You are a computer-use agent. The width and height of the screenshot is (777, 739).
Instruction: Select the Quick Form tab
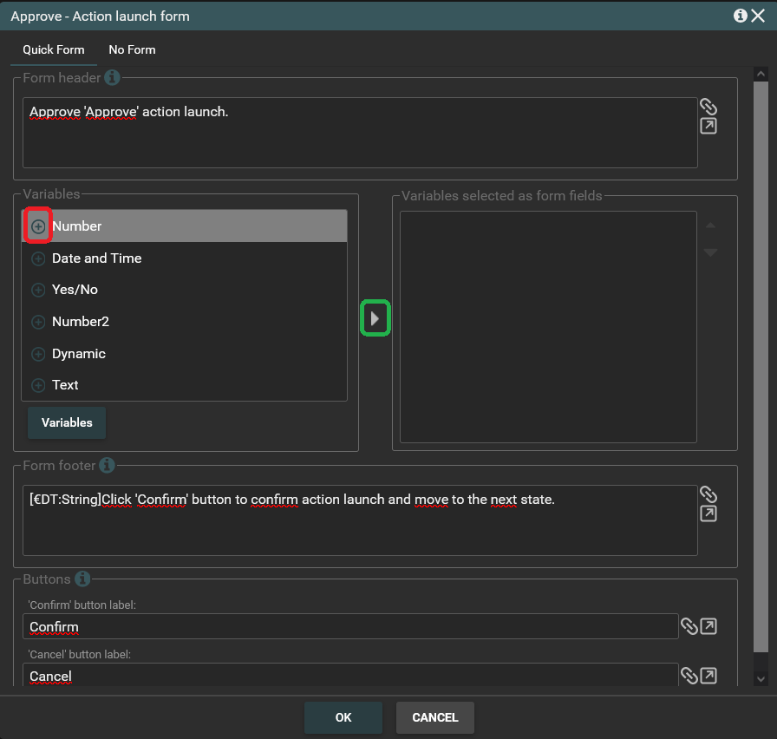click(x=54, y=49)
